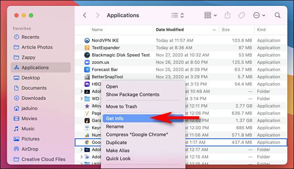
Task: Click the BetterSnapTool app icon
Action: pos(87,77)
